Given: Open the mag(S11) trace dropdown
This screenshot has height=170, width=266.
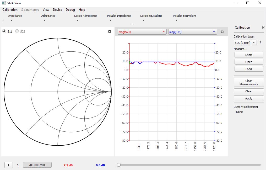Looking at the screenshot, I should 193,32.
